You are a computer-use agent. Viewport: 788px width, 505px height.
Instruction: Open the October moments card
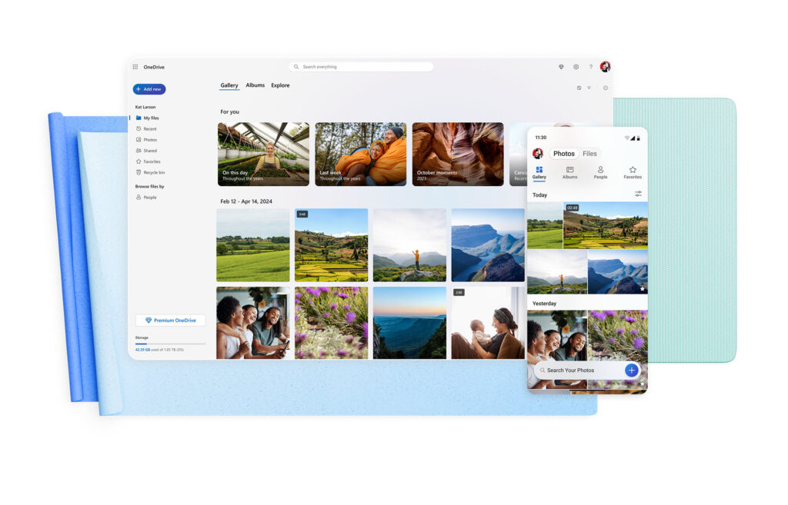tap(458, 154)
